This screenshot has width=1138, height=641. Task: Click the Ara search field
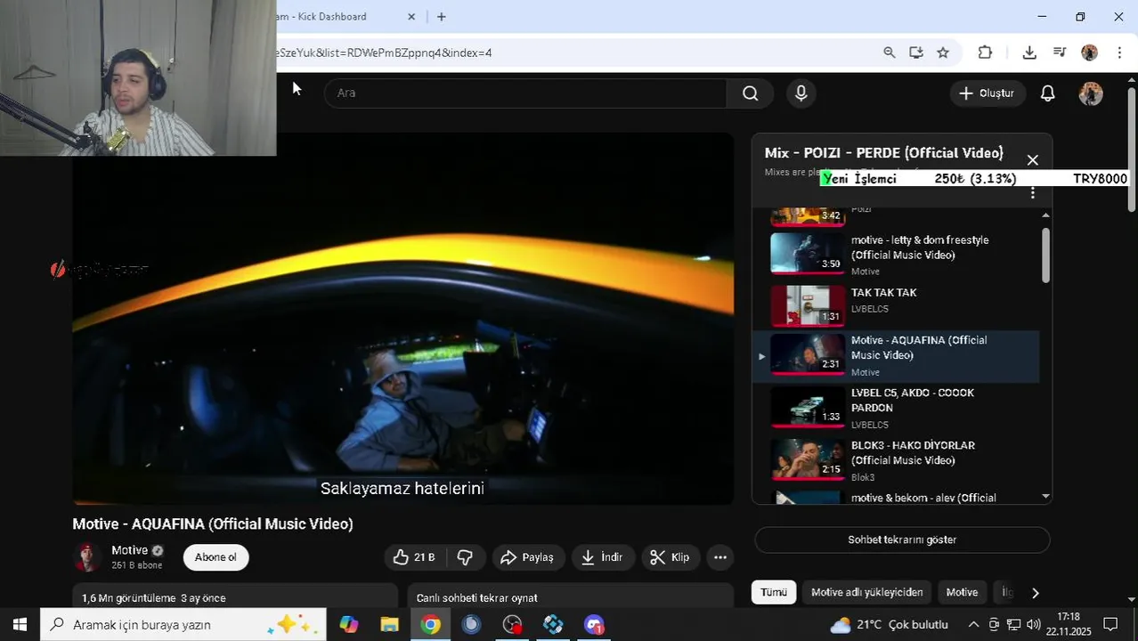(525, 93)
